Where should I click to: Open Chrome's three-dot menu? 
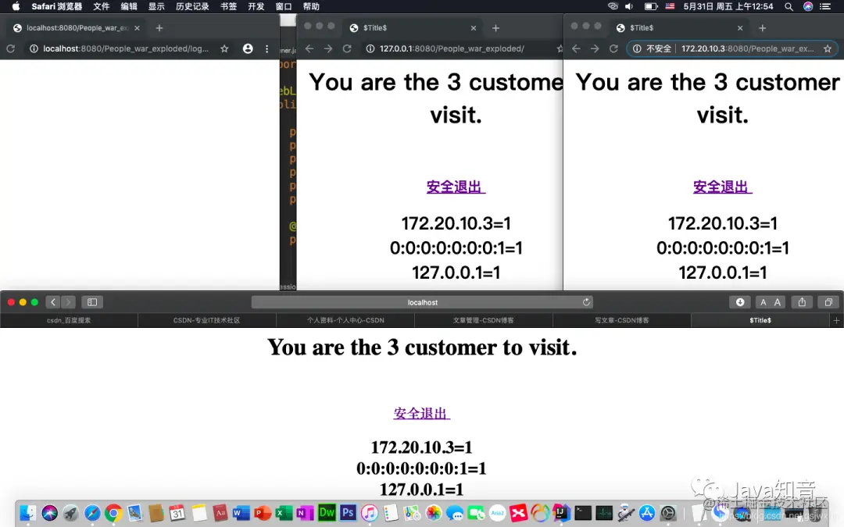pyautogui.click(x=267, y=49)
